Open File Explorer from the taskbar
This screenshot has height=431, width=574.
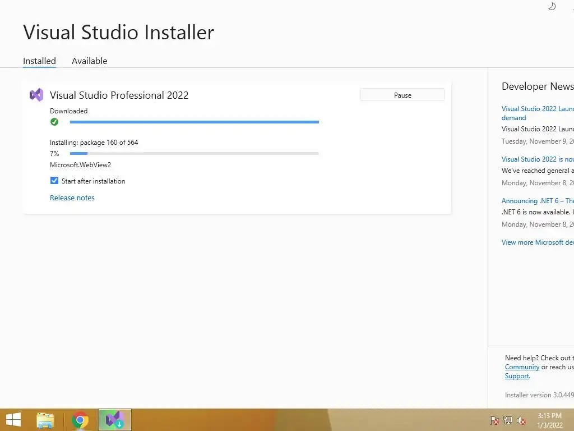point(45,420)
